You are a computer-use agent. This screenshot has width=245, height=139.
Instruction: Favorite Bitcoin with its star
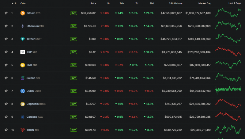point(6,13)
